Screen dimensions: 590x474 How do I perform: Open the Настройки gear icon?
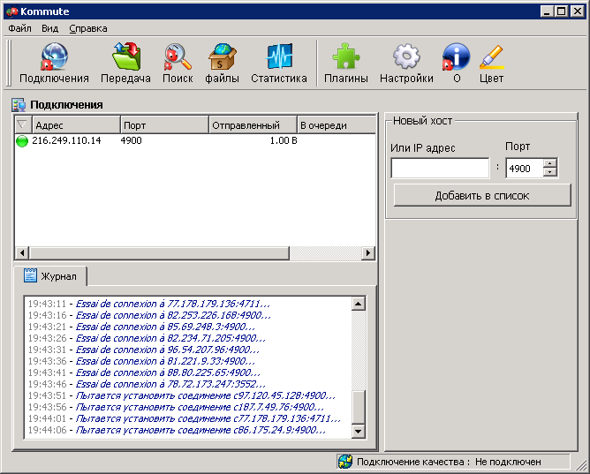pyautogui.click(x=406, y=56)
